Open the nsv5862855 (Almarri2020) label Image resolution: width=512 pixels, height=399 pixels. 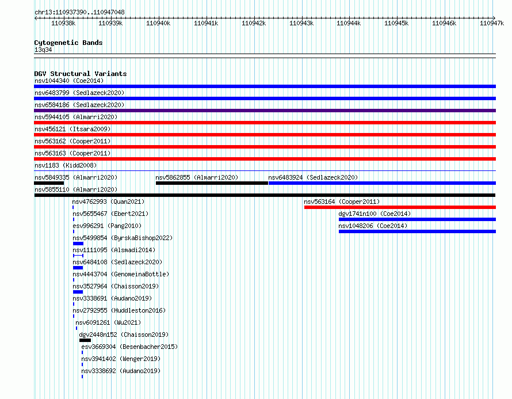point(197,177)
